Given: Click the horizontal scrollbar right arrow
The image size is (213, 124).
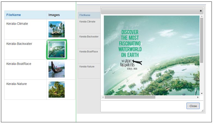Looking at the screenshot, I should coord(198,97).
